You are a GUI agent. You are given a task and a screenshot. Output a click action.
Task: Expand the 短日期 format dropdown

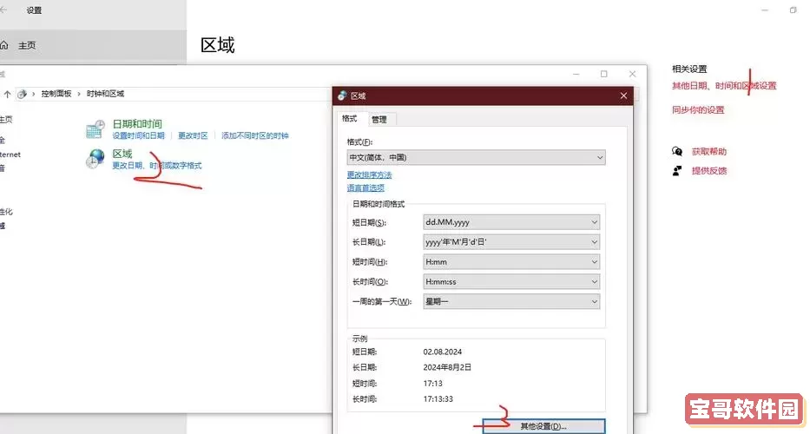click(511, 223)
